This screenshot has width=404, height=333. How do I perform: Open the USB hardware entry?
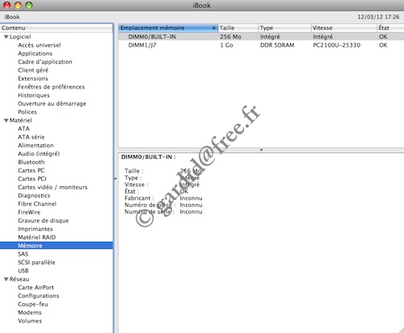(23, 271)
